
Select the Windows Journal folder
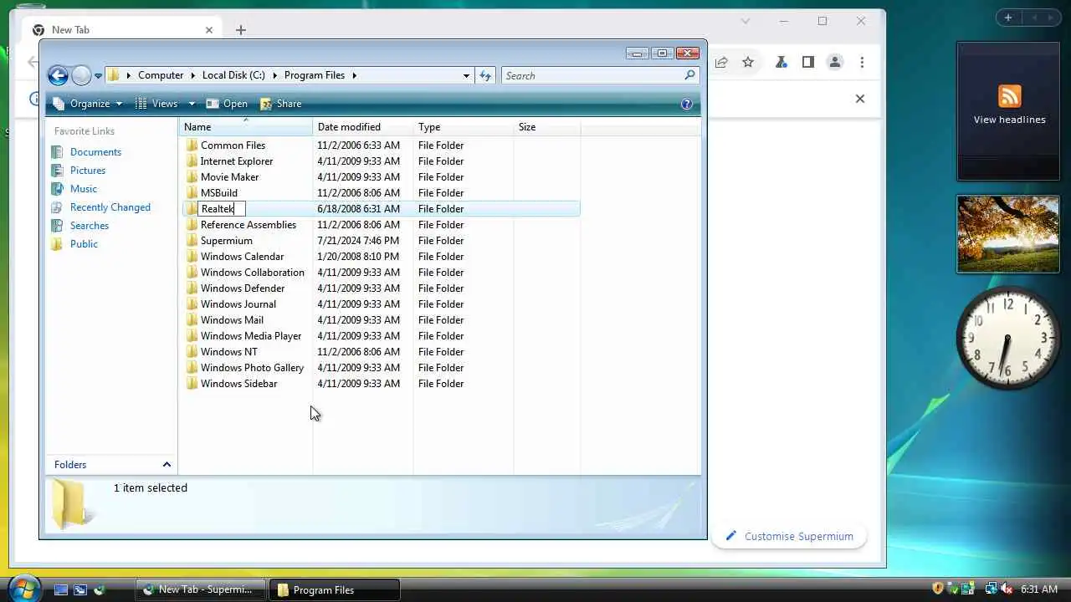click(238, 304)
